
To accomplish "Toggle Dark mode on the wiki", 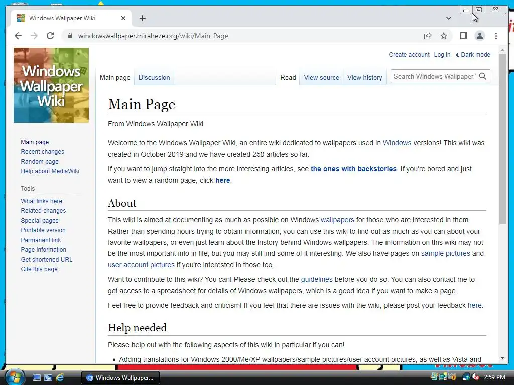I will (x=473, y=54).
